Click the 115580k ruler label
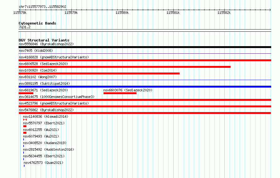The image size is (280, 178). pyautogui.click(x=122, y=13)
